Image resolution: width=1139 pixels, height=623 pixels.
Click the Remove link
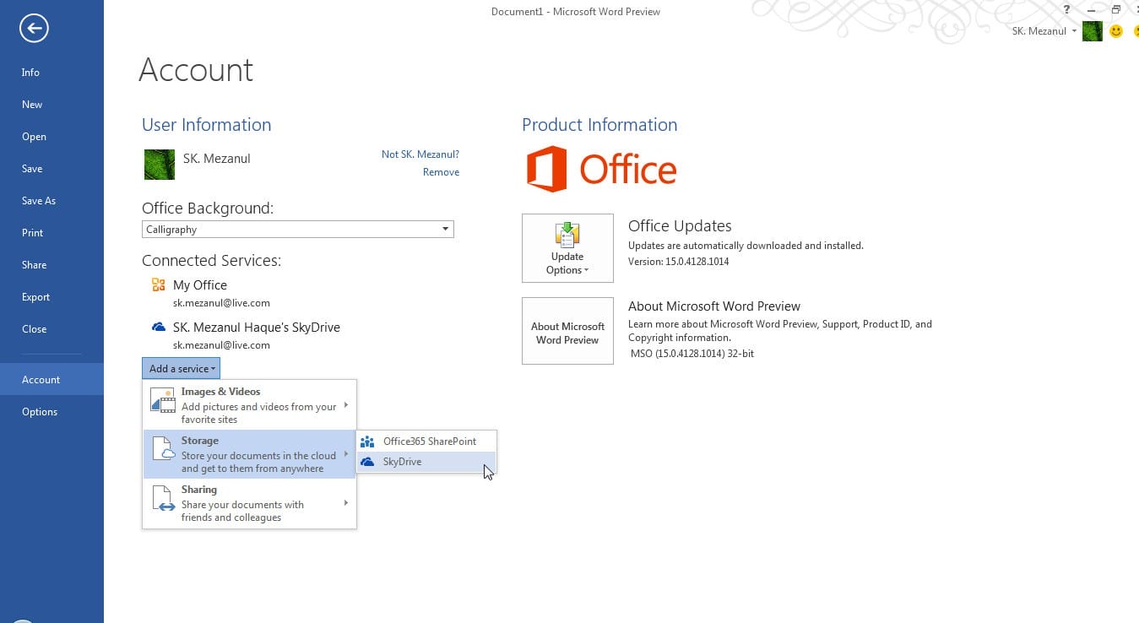pos(441,172)
